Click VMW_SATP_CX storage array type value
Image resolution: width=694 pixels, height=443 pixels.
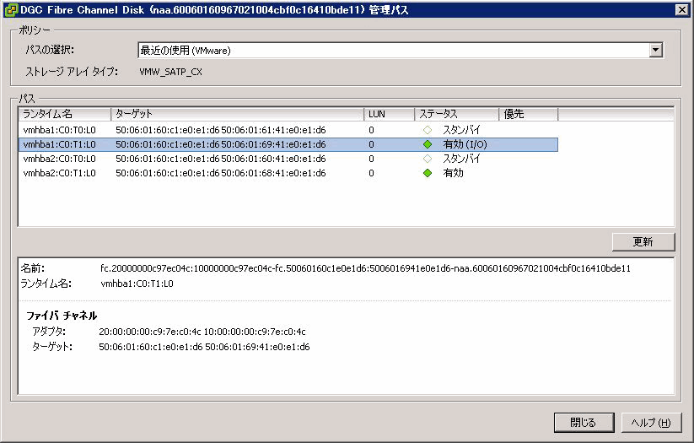pos(171,72)
